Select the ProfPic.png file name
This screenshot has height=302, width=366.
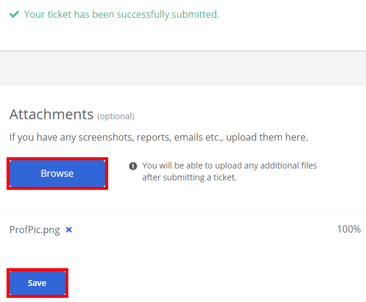point(34,230)
